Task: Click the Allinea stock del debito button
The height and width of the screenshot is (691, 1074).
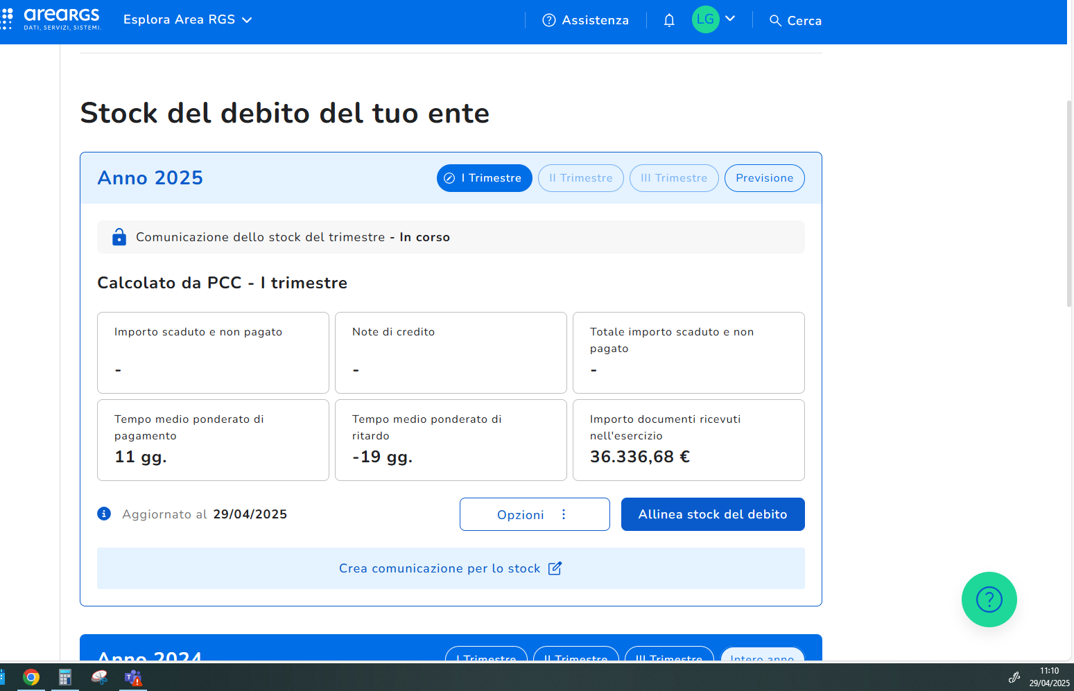Action: tap(712, 514)
